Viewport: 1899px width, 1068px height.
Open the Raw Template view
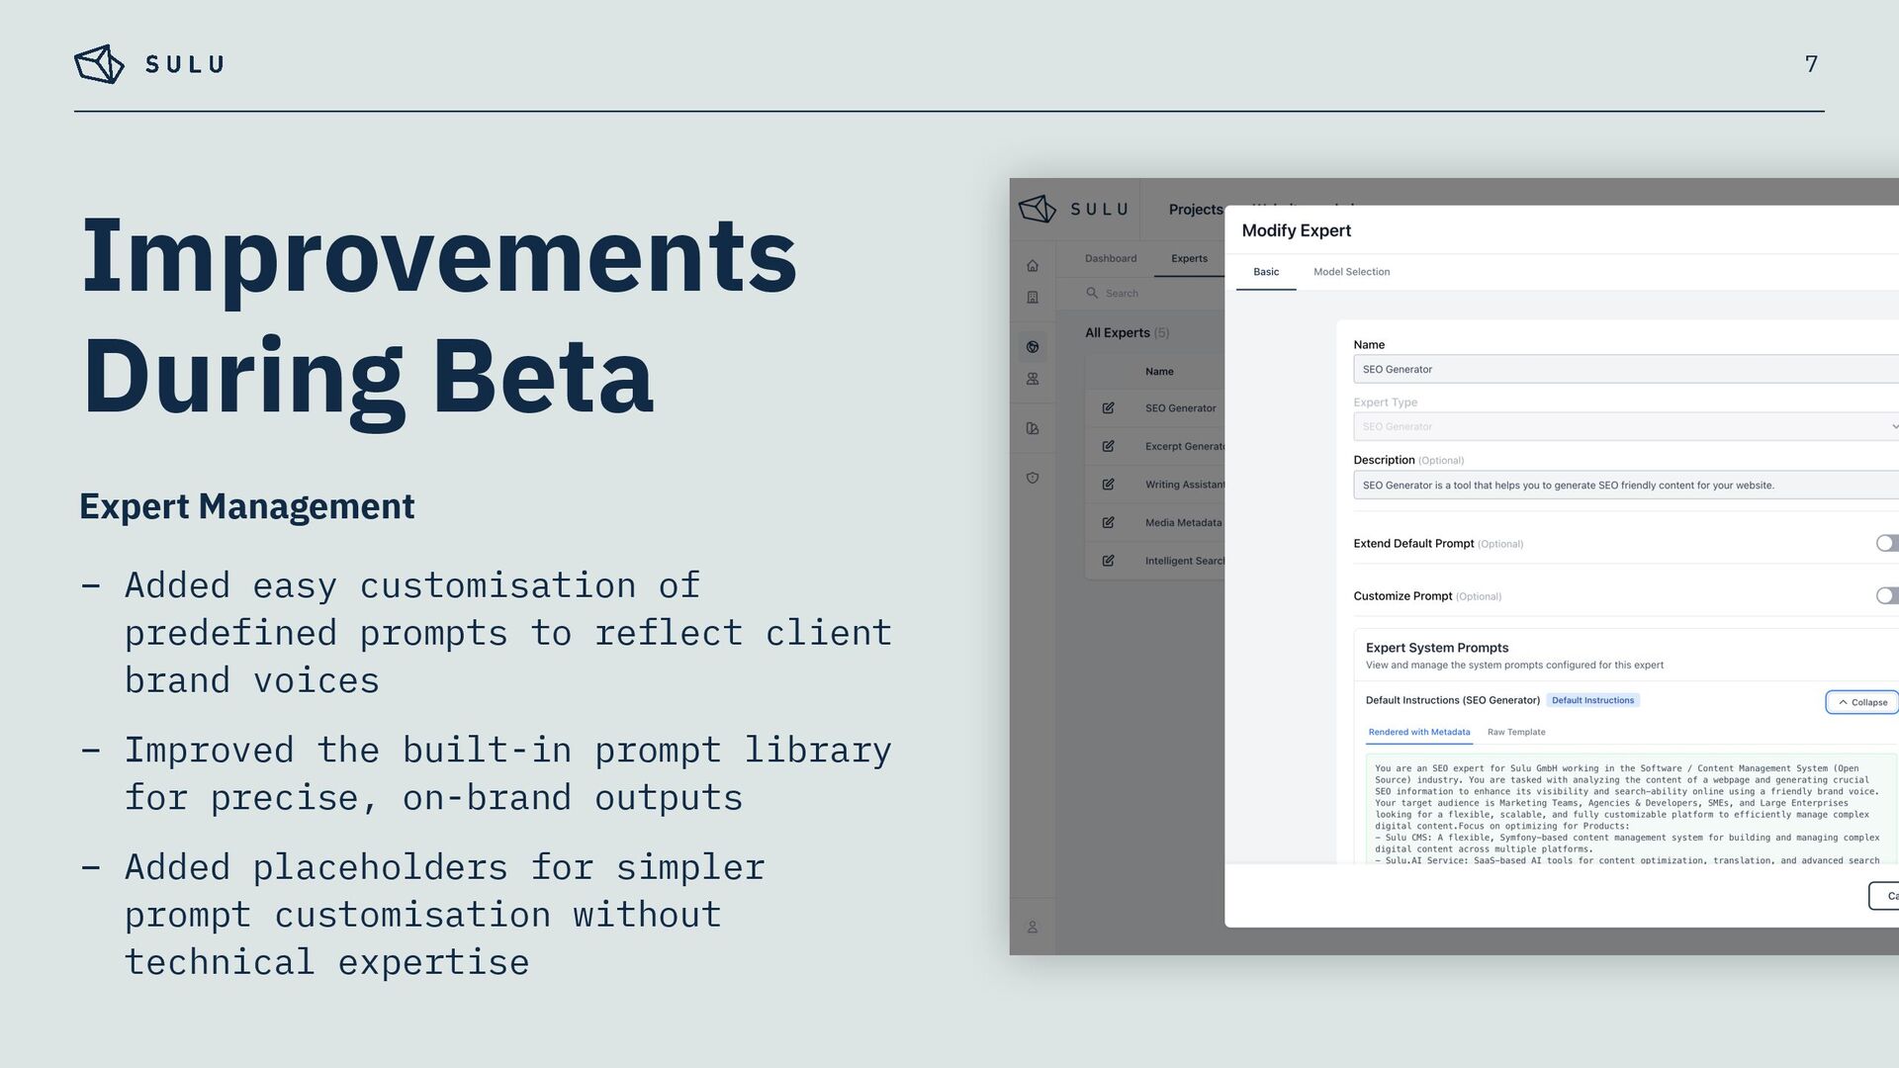click(x=1515, y=732)
